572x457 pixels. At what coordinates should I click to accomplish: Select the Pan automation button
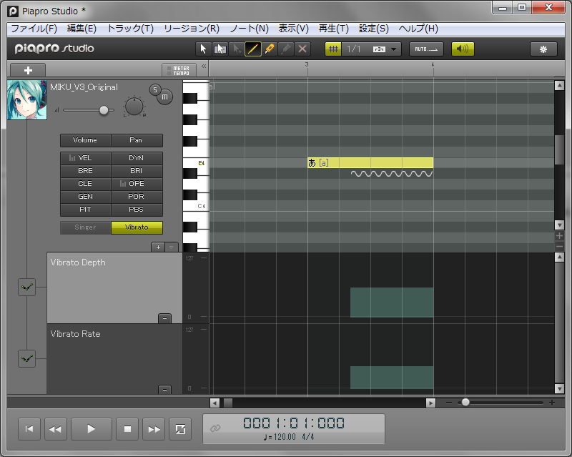pyautogui.click(x=137, y=140)
